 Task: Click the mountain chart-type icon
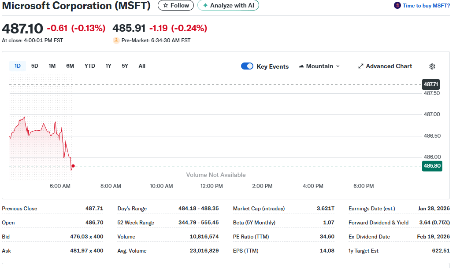coord(302,66)
